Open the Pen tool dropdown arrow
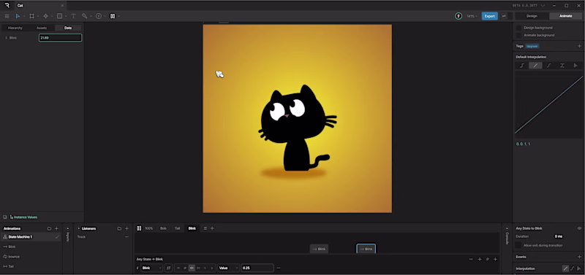This screenshot has height=275, width=585. pos(51,16)
